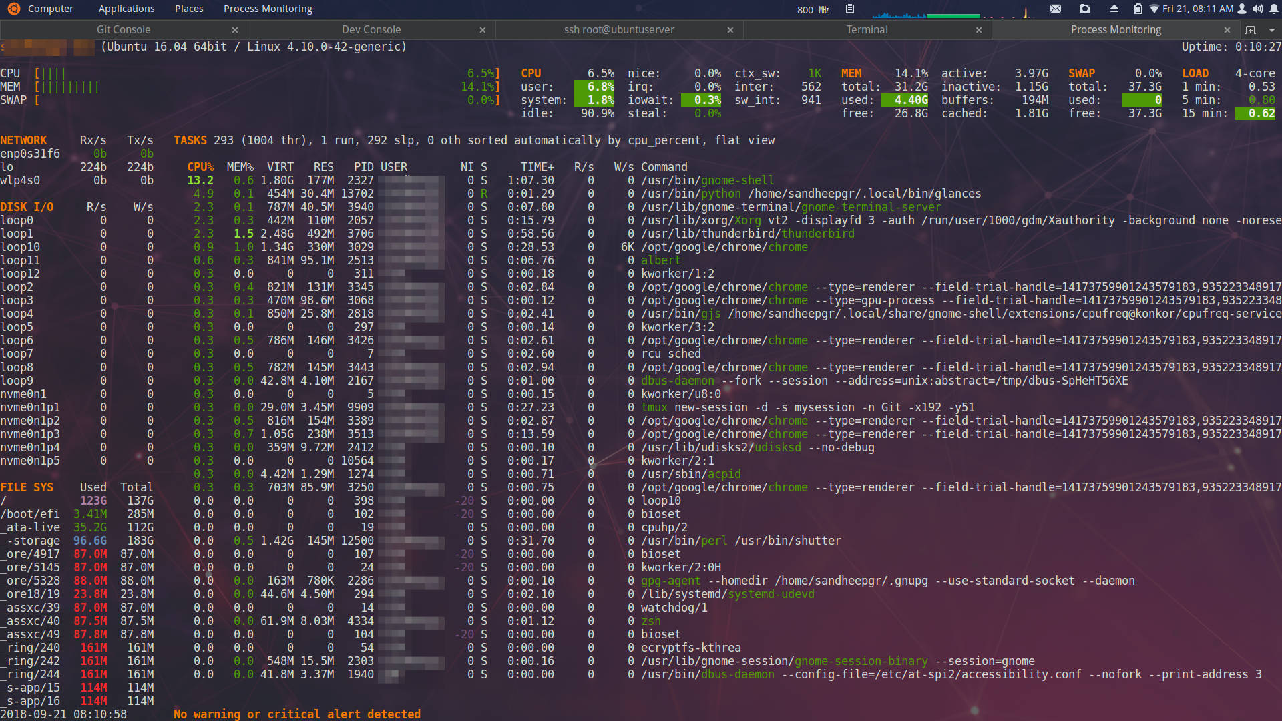Open the Applications menu
This screenshot has width=1282, height=721.
click(126, 9)
